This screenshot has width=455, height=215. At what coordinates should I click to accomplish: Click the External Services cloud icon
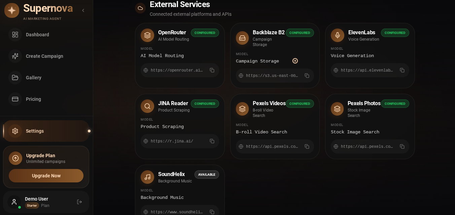pyautogui.click(x=140, y=8)
